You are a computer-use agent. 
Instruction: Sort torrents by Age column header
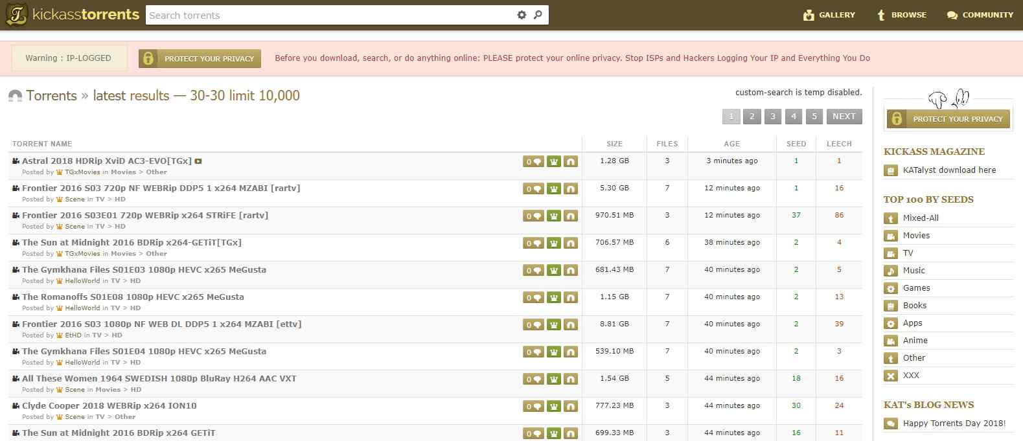click(731, 144)
